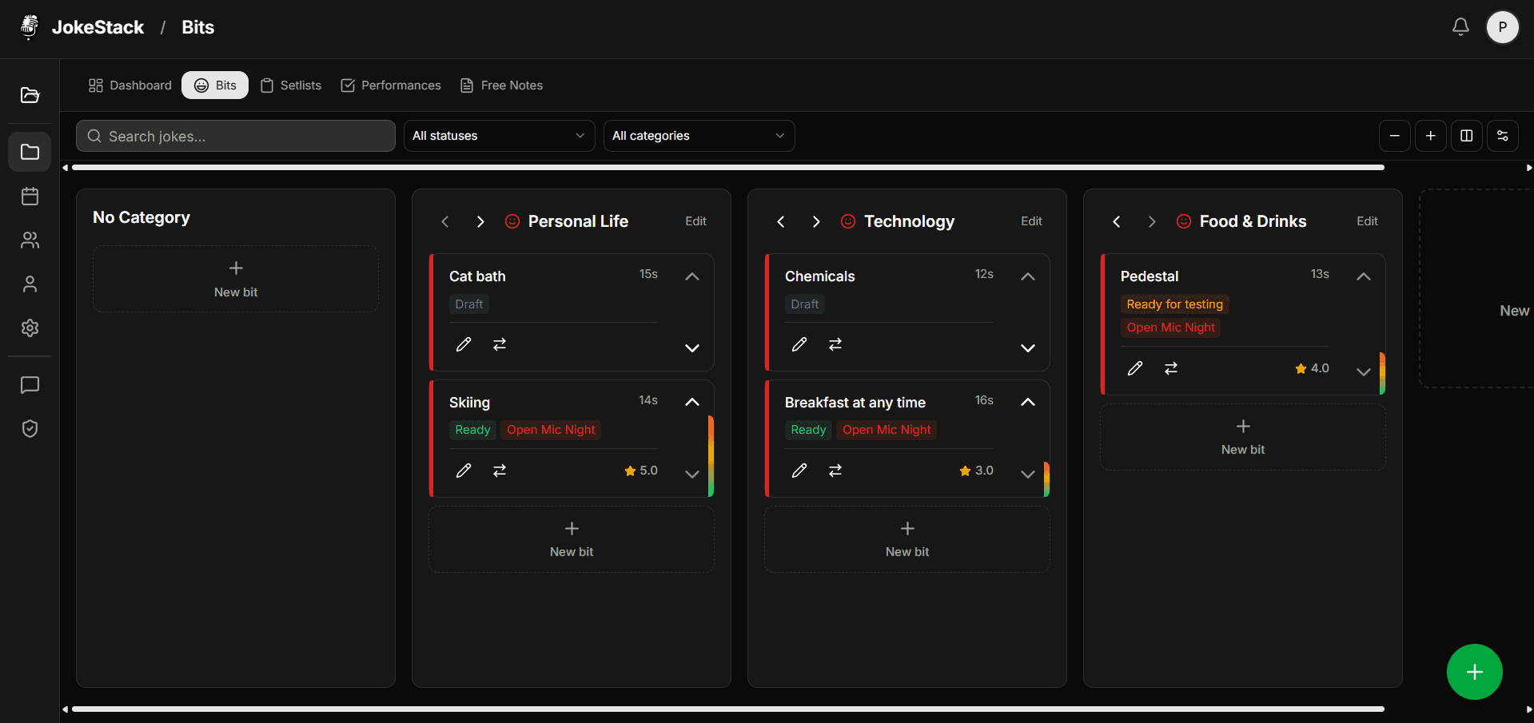
Task: Move Personal Life column right
Action: coord(480,221)
